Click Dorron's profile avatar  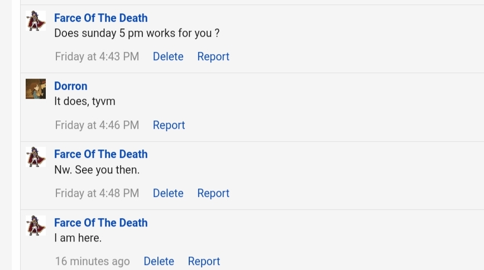click(36, 89)
